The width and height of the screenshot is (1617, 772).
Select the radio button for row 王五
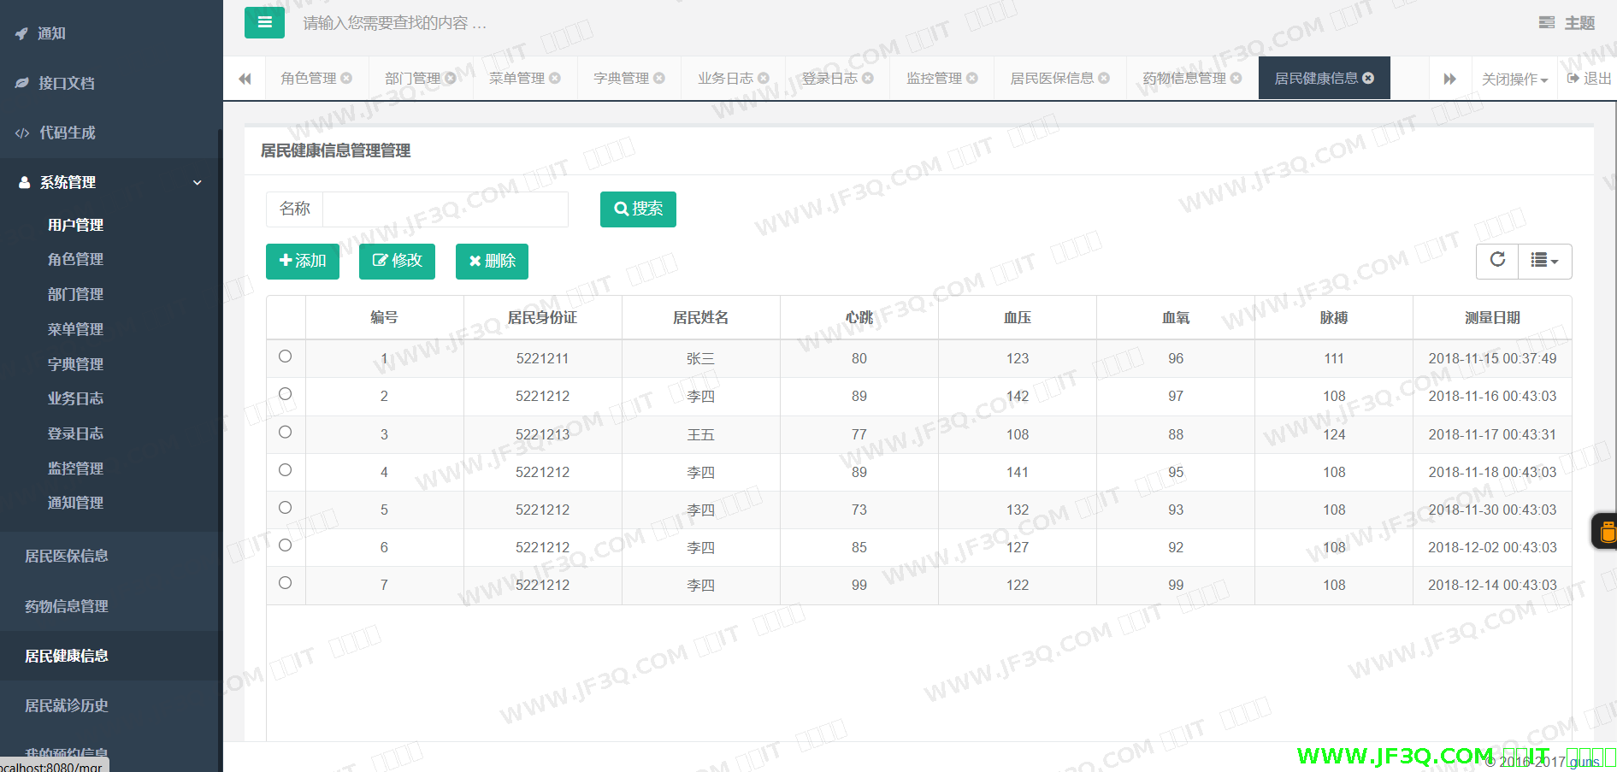[286, 433]
